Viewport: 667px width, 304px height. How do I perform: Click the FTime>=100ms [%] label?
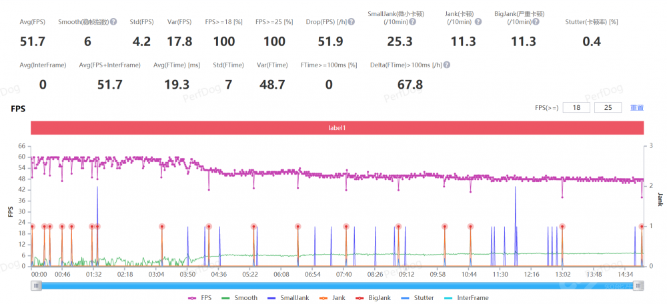(x=329, y=65)
